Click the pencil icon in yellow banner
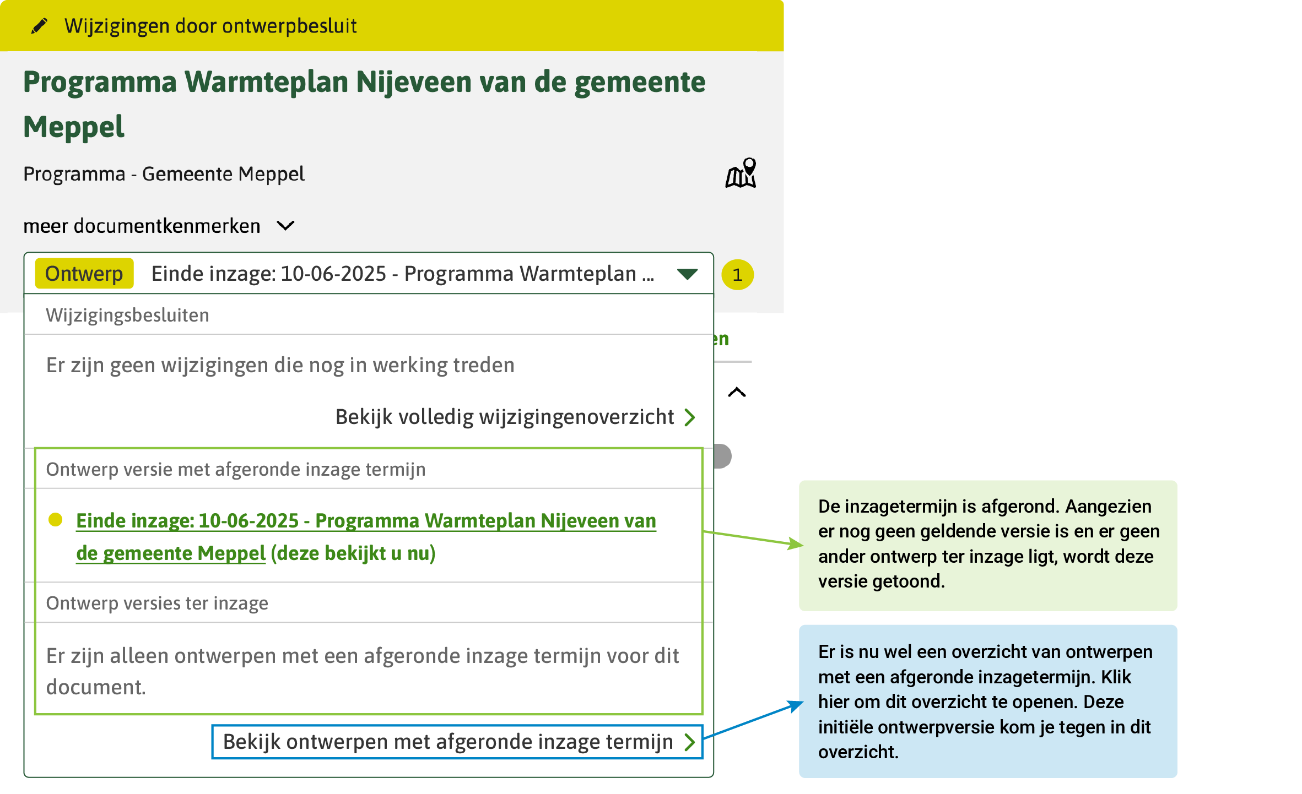This screenshot has width=1302, height=794. coord(39,26)
